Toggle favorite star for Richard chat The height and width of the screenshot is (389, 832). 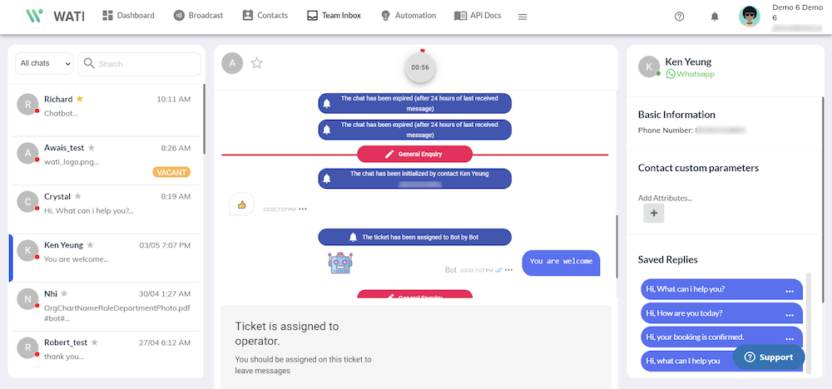pos(80,99)
